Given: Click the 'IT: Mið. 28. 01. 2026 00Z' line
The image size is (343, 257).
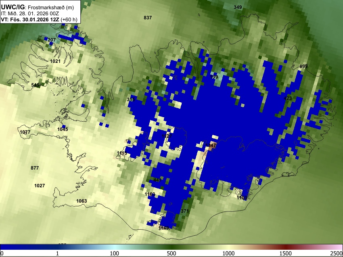Looking at the screenshot, I should 30,14.
